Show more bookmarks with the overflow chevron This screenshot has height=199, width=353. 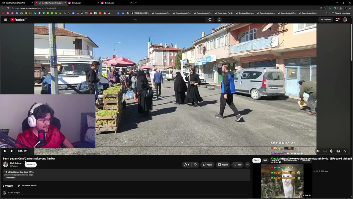click(327, 13)
